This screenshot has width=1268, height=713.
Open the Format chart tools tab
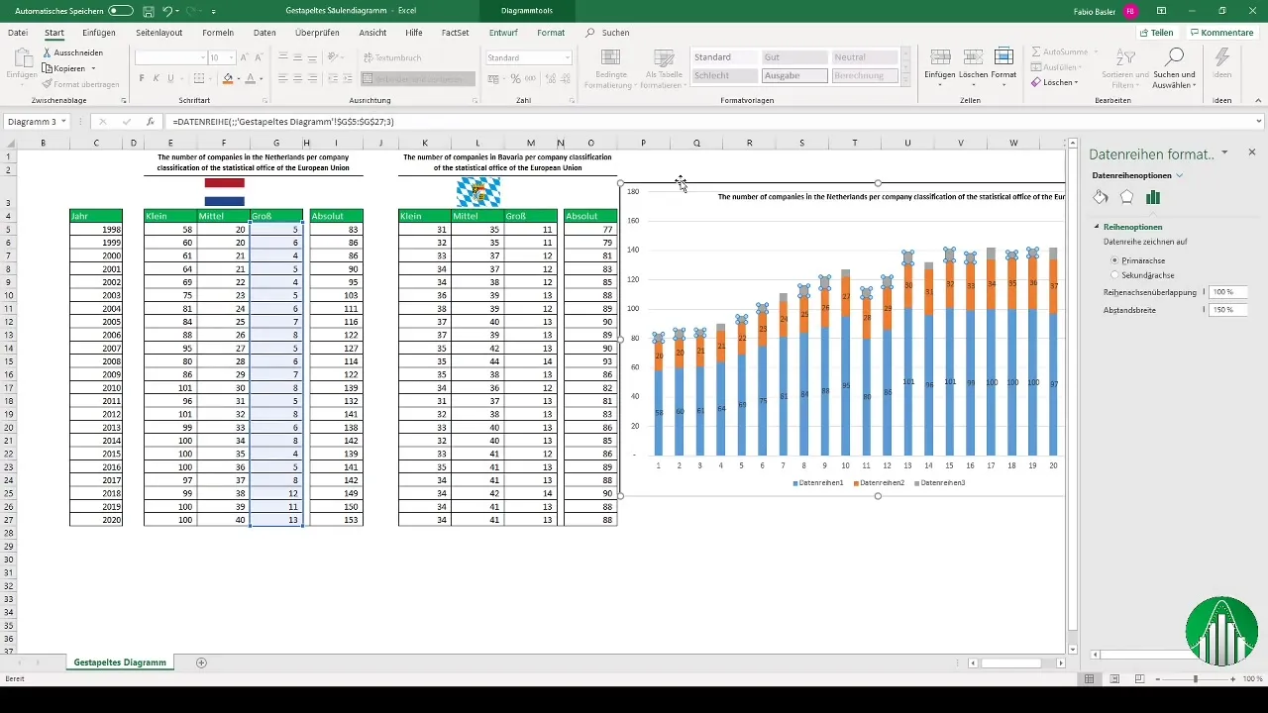coord(551,33)
